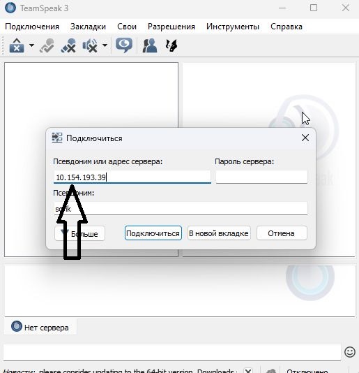Toggle the mute microphone toolbar icon

point(68,45)
